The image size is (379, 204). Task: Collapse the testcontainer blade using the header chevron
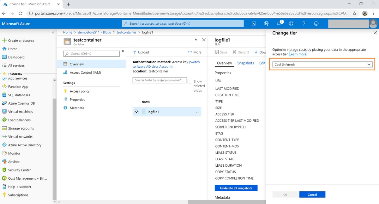click(196, 40)
